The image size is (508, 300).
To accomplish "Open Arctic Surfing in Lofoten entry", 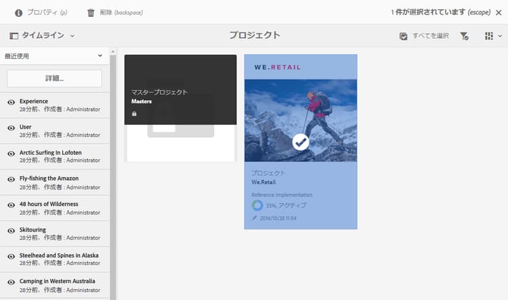I will (x=54, y=156).
